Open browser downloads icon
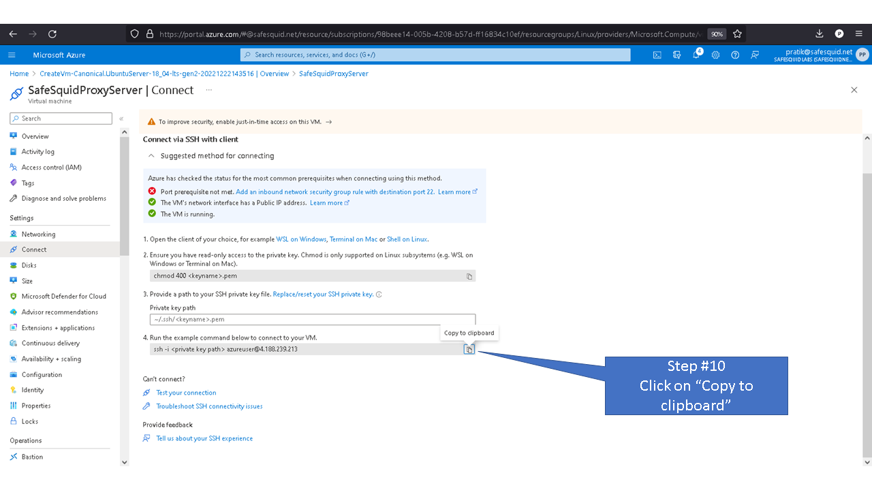Image resolution: width=872 pixels, height=490 pixels. click(820, 33)
